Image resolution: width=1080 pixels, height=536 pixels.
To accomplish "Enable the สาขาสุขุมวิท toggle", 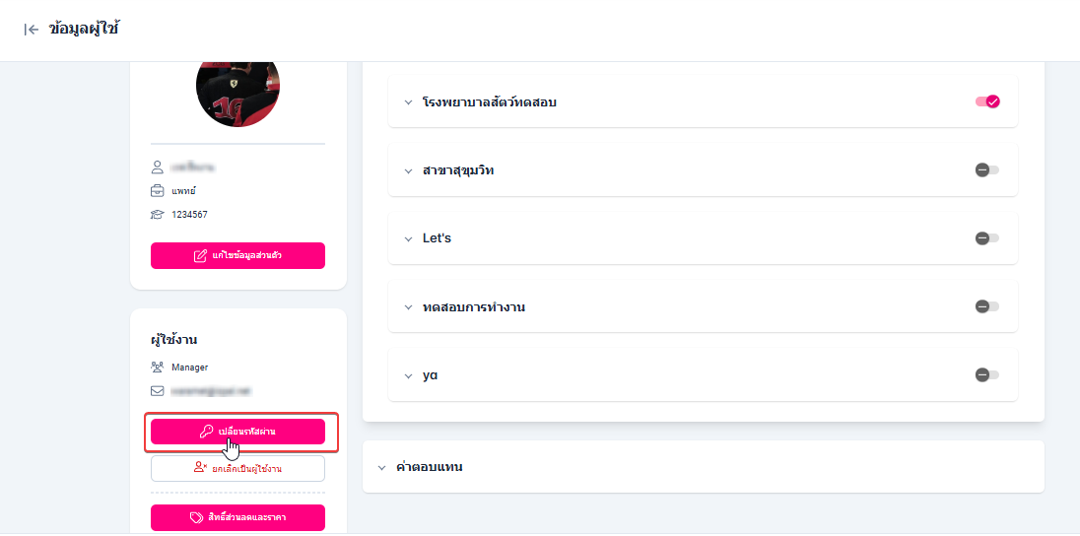I will (986, 170).
